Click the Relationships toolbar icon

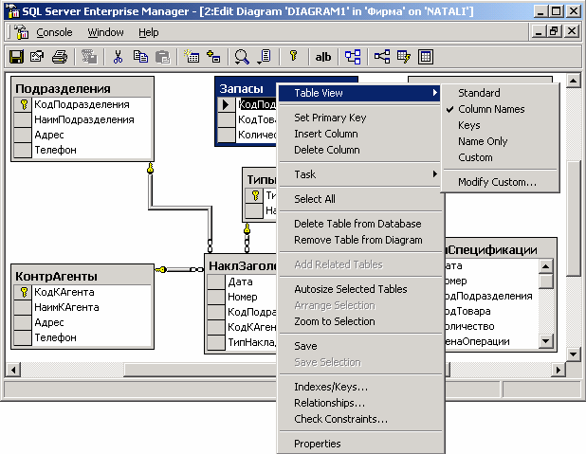click(x=382, y=57)
